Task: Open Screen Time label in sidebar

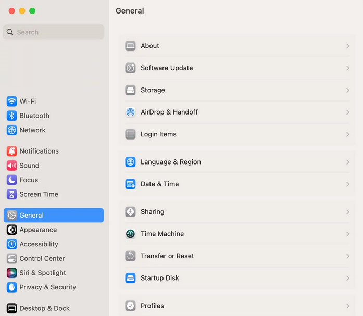Action: click(39, 194)
